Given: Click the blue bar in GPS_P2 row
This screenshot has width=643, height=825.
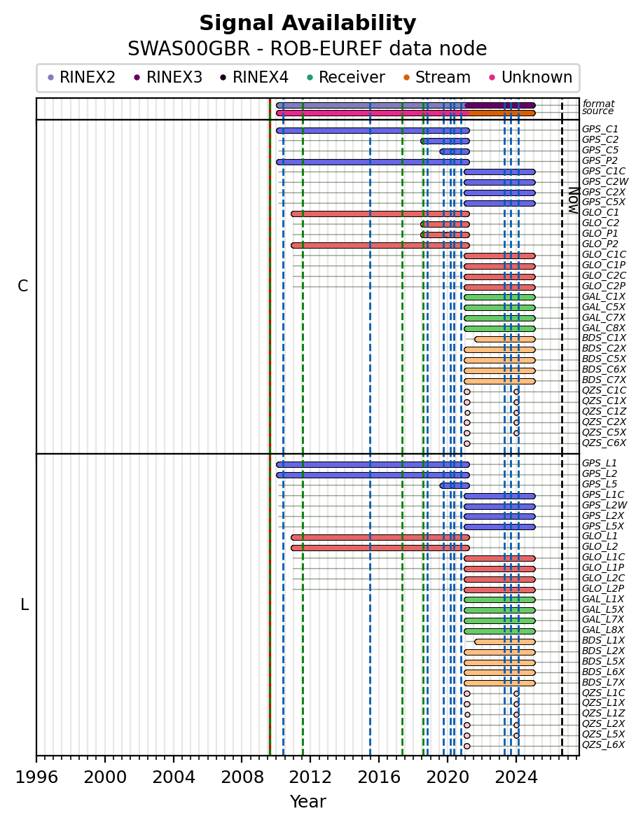Looking at the screenshot, I should point(373,162).
